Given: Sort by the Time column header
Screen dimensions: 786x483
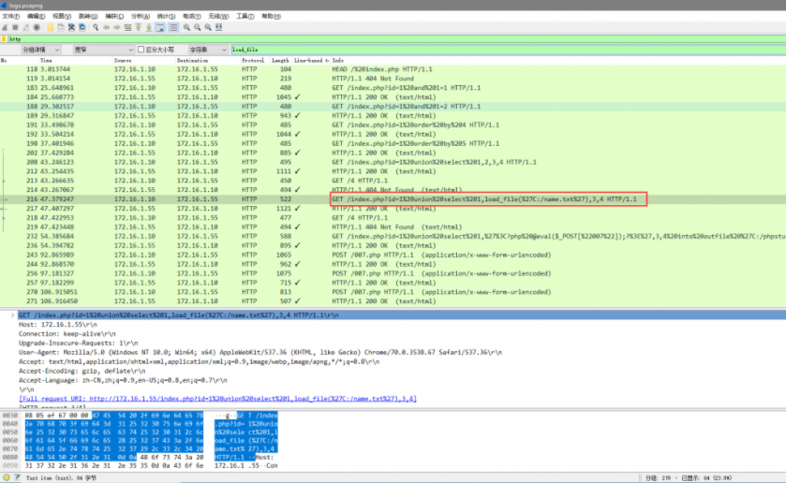Looking at the screenshot, I should click(46, 60).
